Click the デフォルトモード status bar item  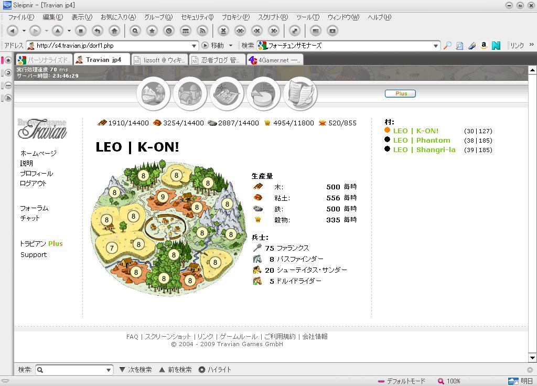(401, 381)
